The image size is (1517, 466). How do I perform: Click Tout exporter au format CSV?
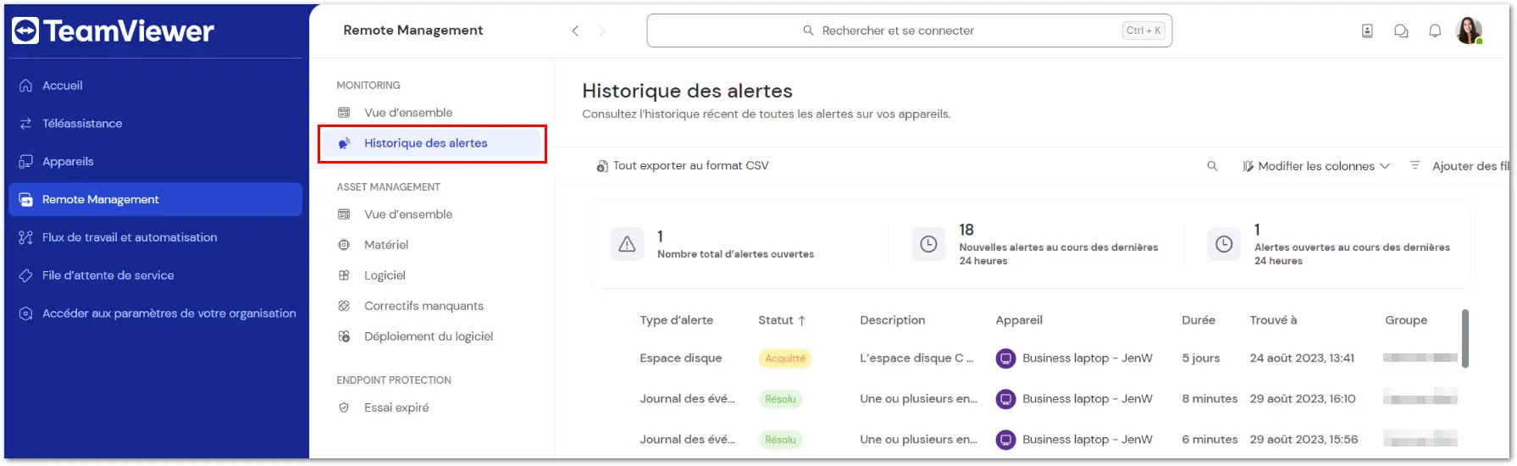click(683, 166)
